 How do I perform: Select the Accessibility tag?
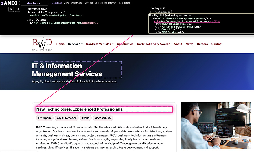pyautogui.click(x=103, y=118)
